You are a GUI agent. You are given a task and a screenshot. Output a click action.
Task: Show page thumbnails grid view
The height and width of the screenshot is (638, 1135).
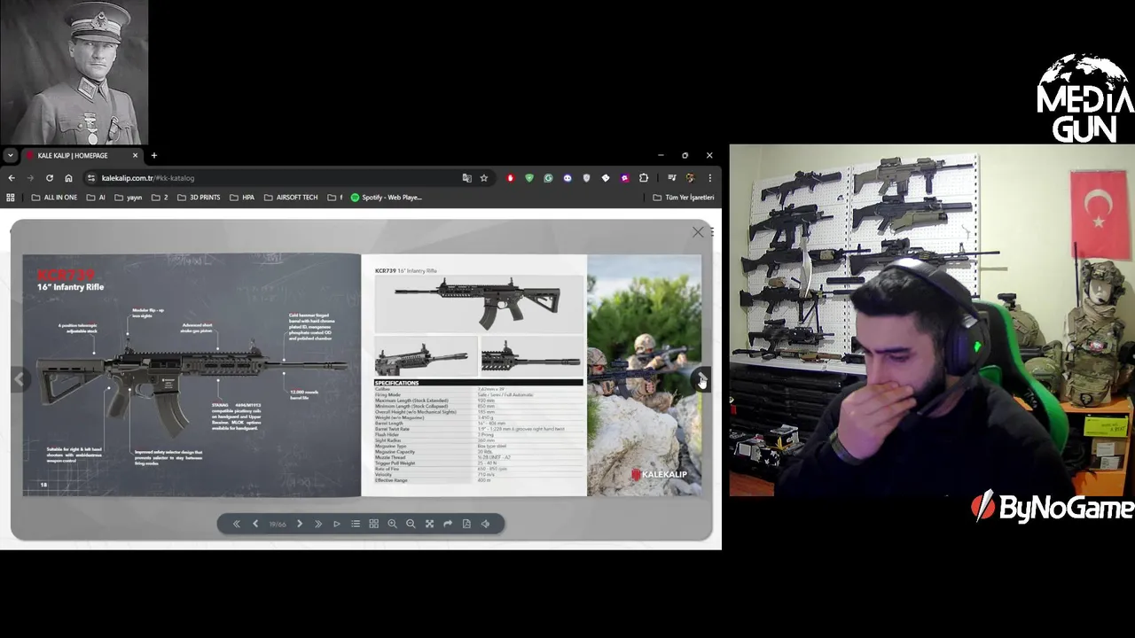[373, 524]
